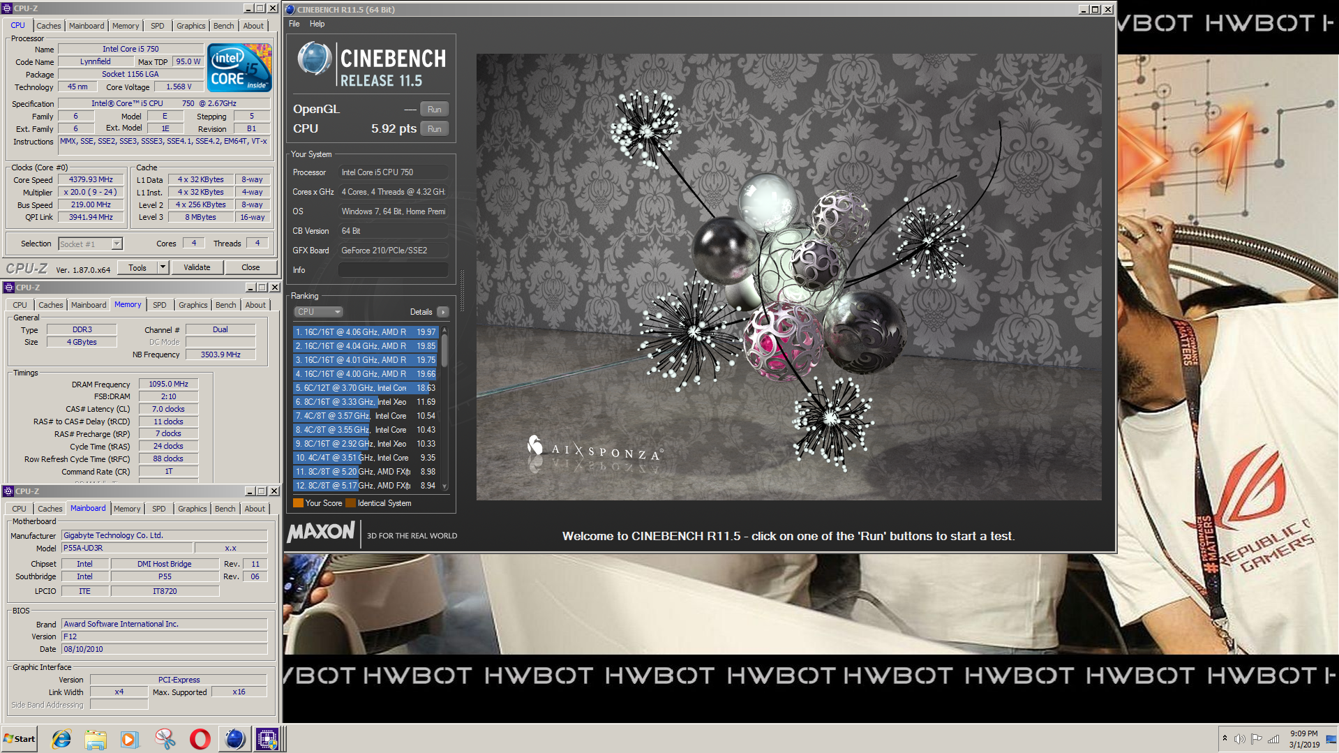
Task: Click the empty Info field in Cinebench
Action: tap(393, 270)
